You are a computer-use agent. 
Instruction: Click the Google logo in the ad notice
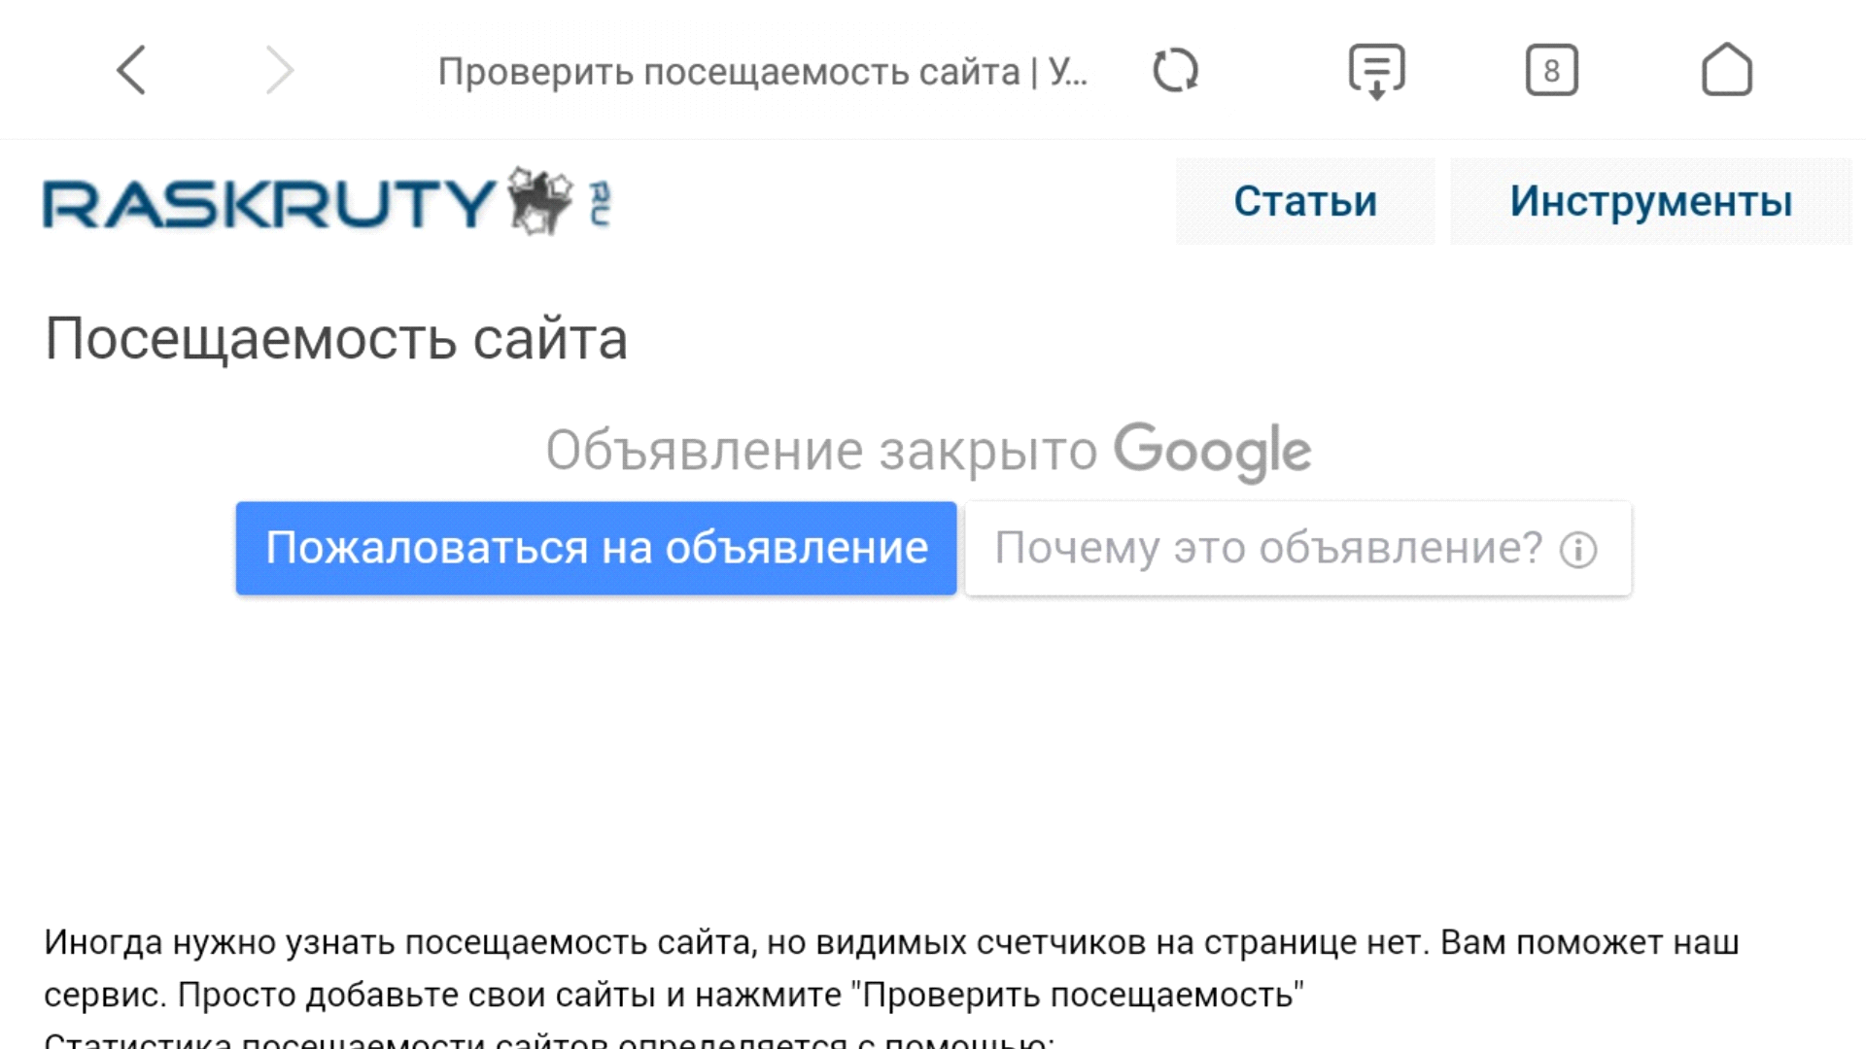click(1212, 450)
